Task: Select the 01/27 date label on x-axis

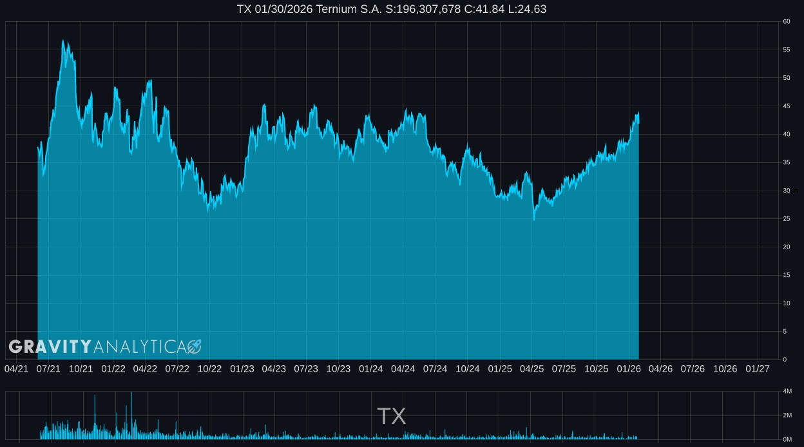Action: (x=757, y=369)
